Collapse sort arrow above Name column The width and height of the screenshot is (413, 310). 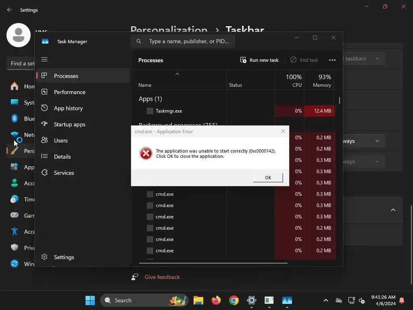[177, 74]
